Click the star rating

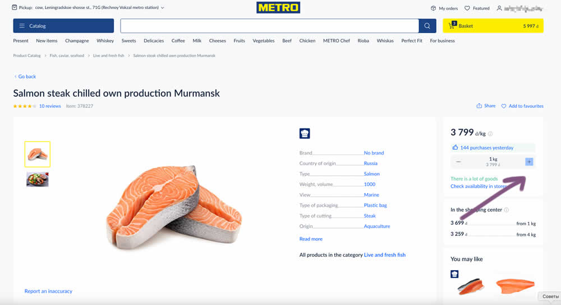24,106
